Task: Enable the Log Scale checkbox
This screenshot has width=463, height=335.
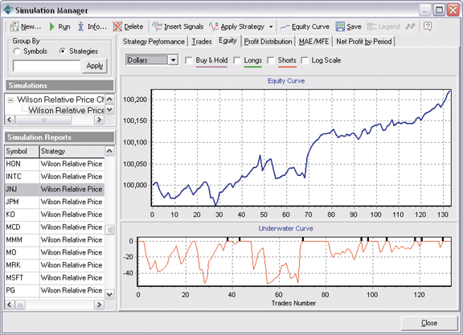Action: click(x=305, y=60)
